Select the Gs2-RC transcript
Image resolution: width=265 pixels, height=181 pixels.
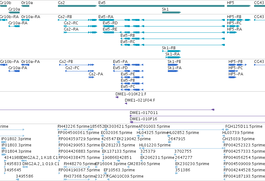81,26
